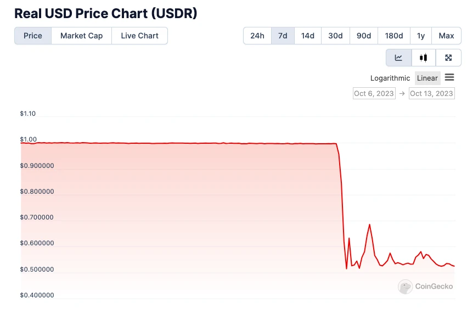Click the CoinGecko logo watermark
Screen dimensions: 467x310
[x=426, y=286]
